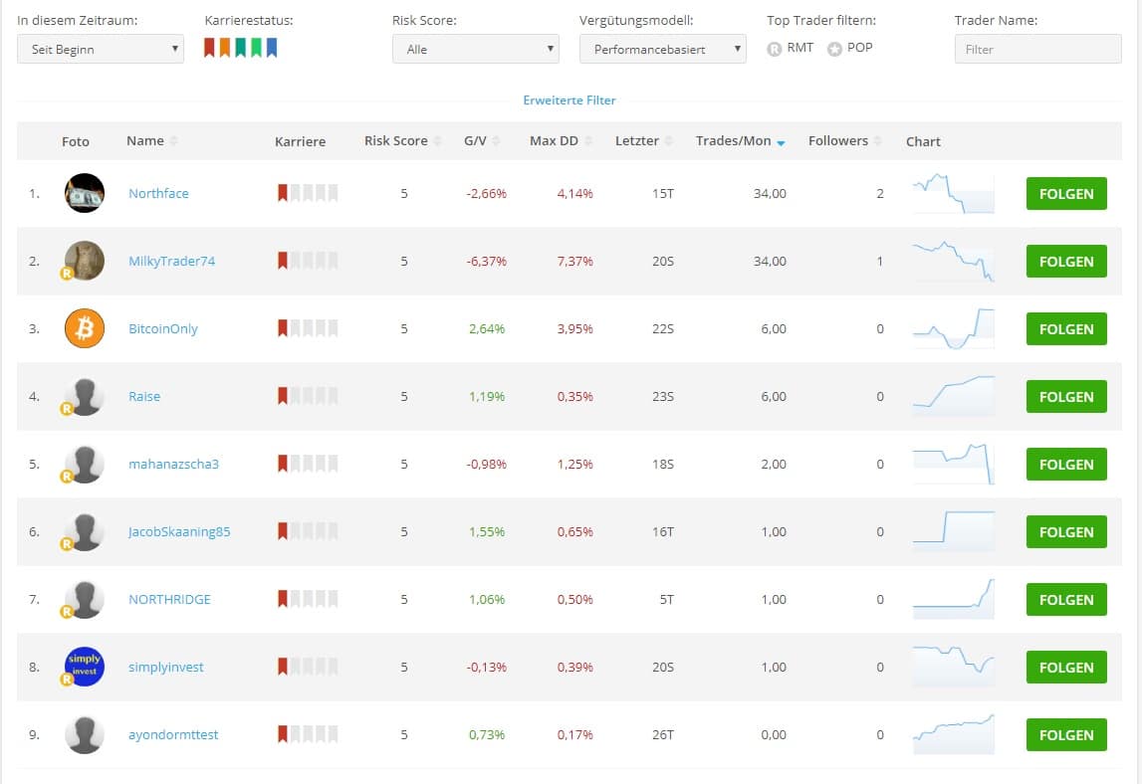
Task: Open the Risk Score dropdown
Action: [x=476, y=49]
